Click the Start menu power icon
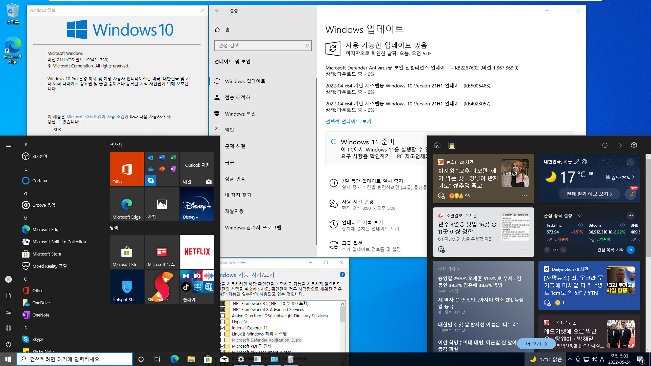Viewport: 651px width, 366px height. pos(8,344)
